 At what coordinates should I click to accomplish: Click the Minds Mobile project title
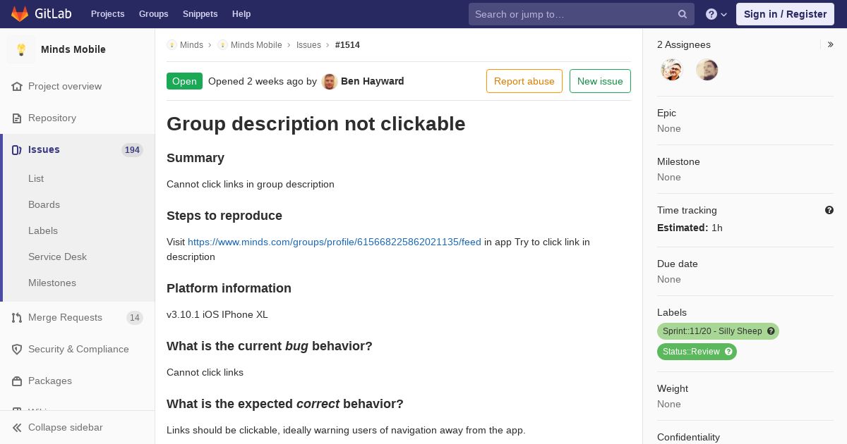pyautogui.click(x=73, y=49)
